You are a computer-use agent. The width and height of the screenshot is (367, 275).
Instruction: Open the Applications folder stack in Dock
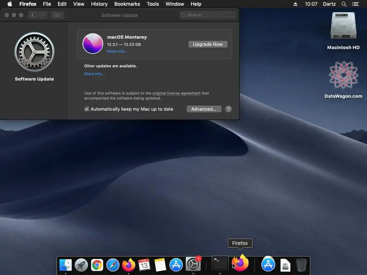click(x=268, y=265)
